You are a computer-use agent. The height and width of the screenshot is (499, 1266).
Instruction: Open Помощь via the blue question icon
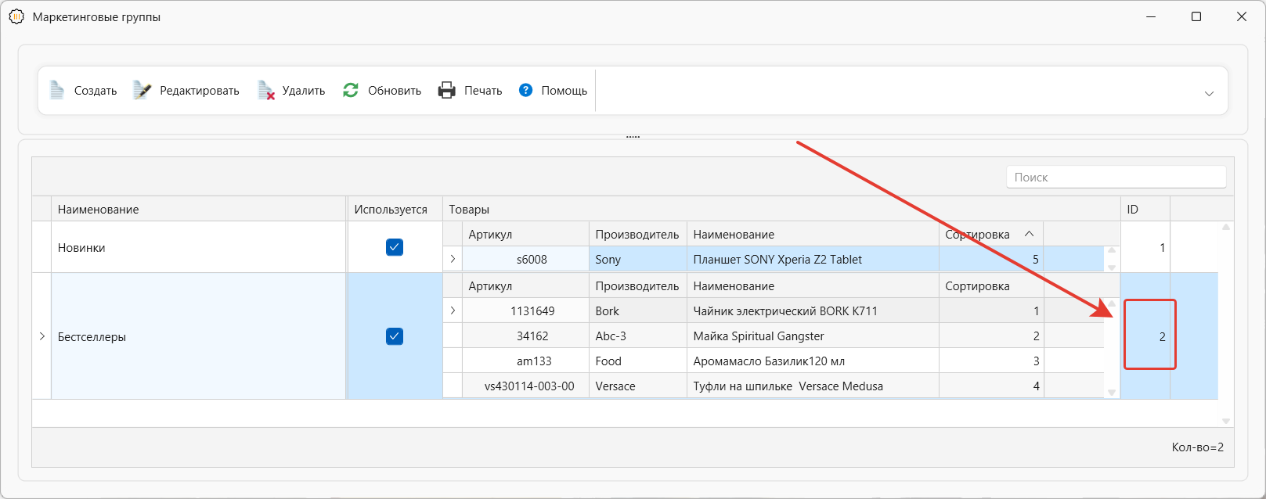tap(525, 91)
